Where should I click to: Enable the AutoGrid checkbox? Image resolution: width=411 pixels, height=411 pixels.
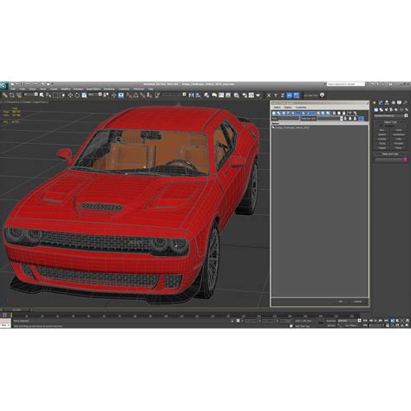tap(382, 126)
